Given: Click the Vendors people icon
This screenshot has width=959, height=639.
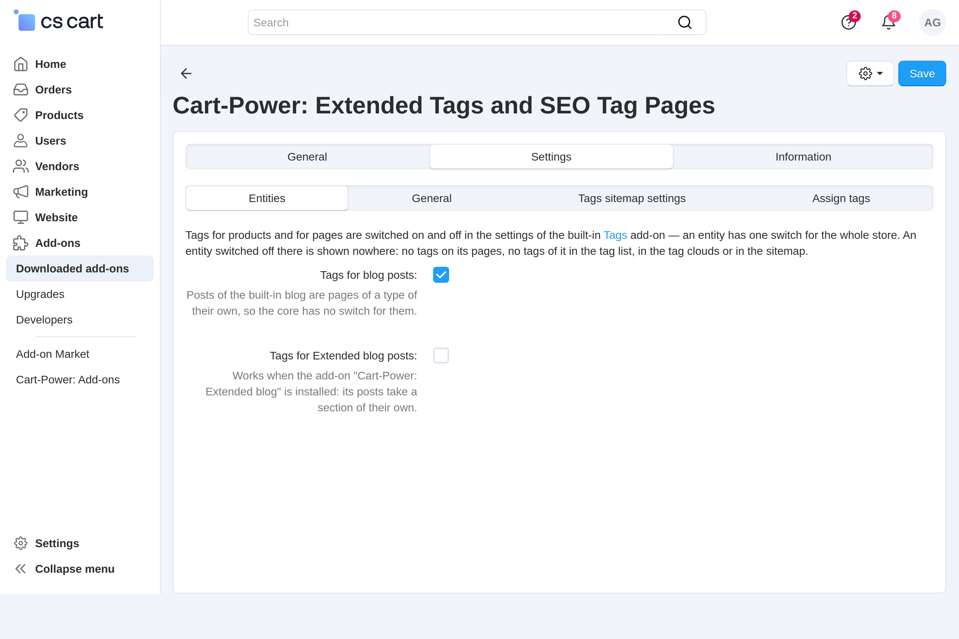Looking at the screenshot, I should coord(21,166).
